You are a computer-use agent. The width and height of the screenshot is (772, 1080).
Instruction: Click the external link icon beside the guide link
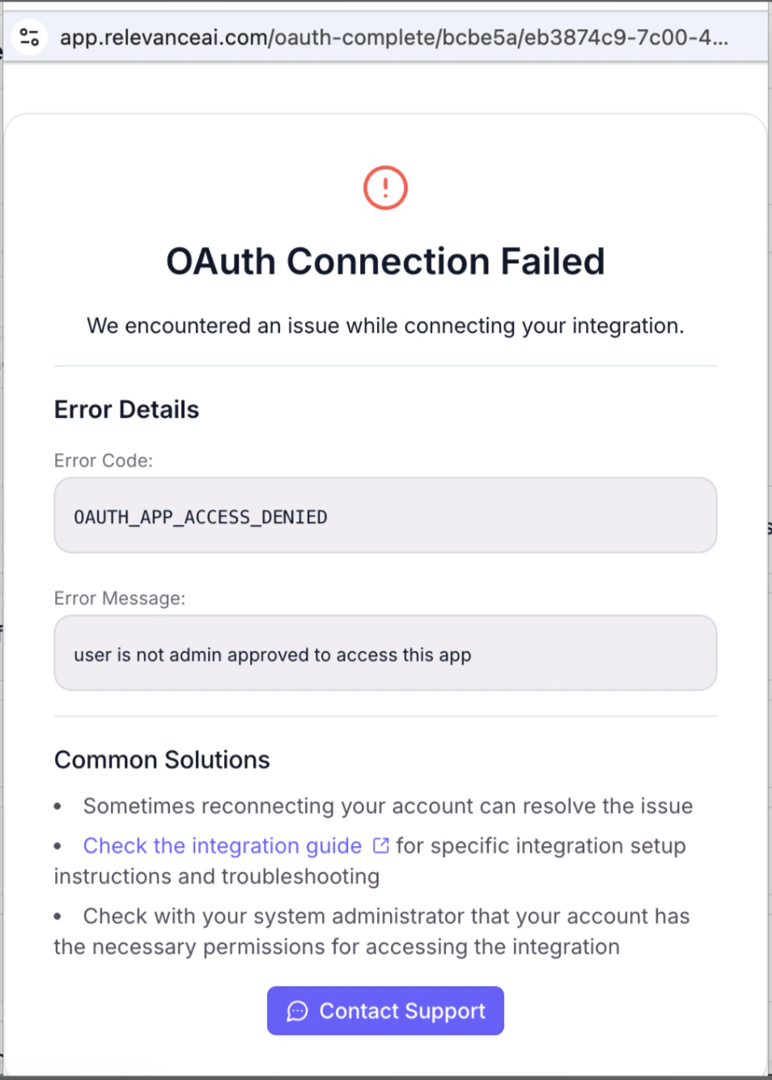pos(380,844)
